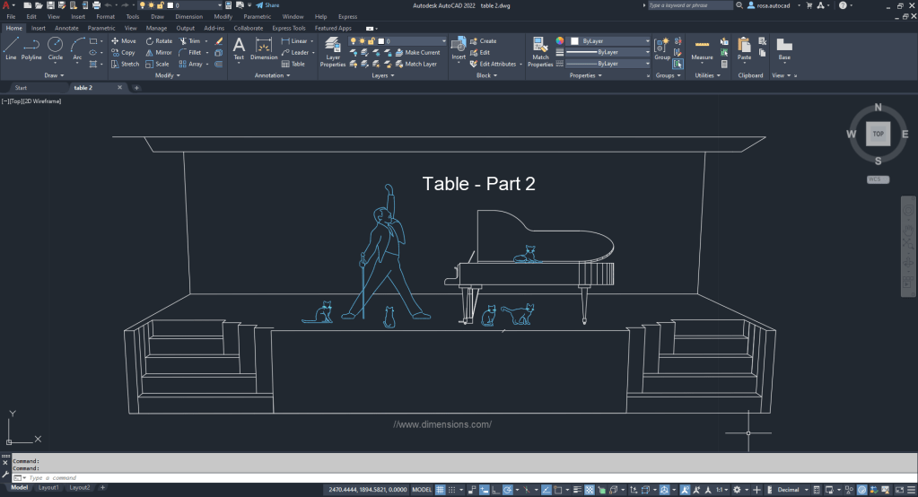Image resolution: width=918 pixels, height=497 pixels.
Task: Open the Parametric menu in menu bar
Action: 257,16
